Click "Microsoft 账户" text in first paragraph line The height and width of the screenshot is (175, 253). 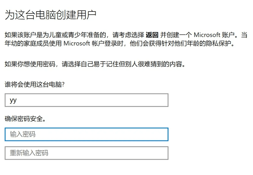pos(213,35)
